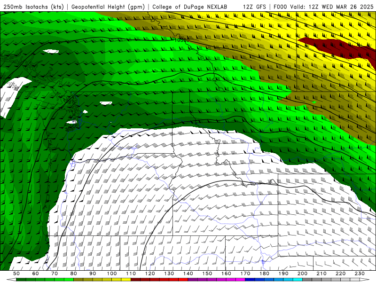Click the '230' legend value
The height and width of the screenshot is (282, 376).
pyautogui.click(x=360, y=274)
